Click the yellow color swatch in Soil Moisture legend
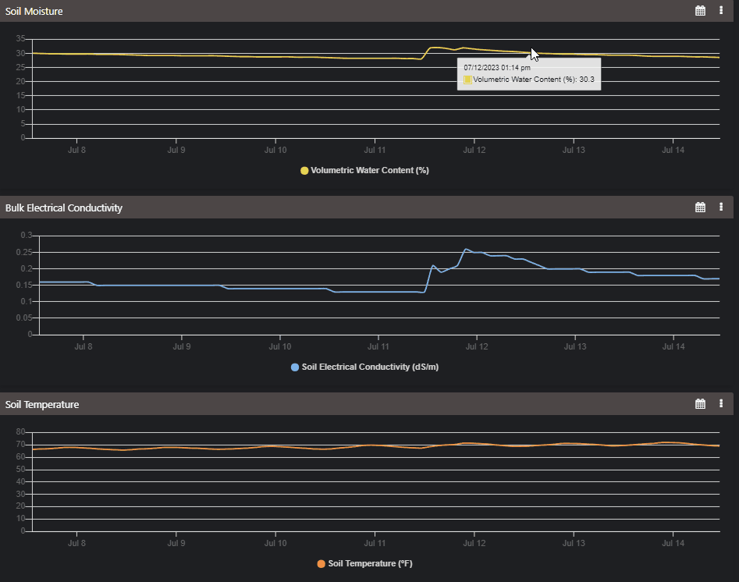This screenshot has width=739, height=582. point(304,170)
